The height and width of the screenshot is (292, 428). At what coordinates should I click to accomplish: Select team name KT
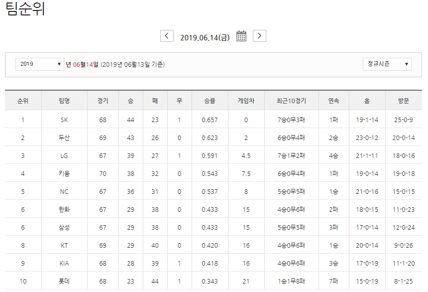64,246
